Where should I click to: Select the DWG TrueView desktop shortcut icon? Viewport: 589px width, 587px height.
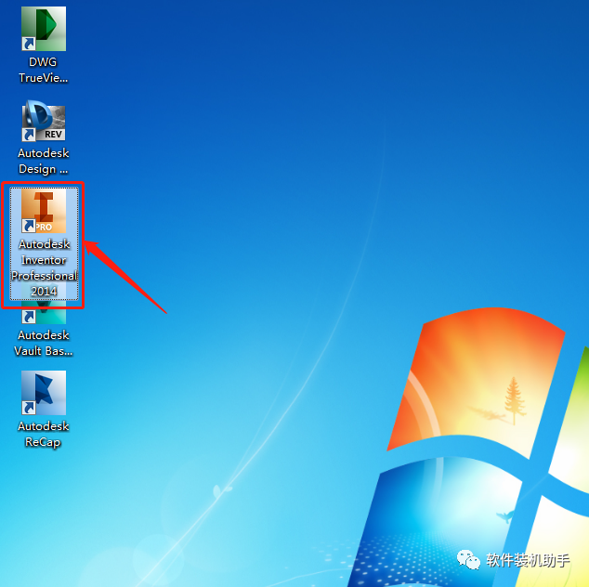click(44, 29)
